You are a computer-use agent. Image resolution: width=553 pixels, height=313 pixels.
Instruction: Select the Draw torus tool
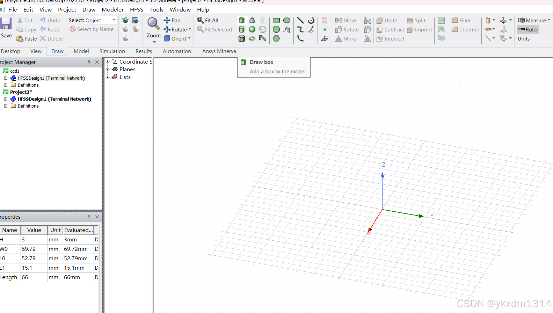[252, 38]
